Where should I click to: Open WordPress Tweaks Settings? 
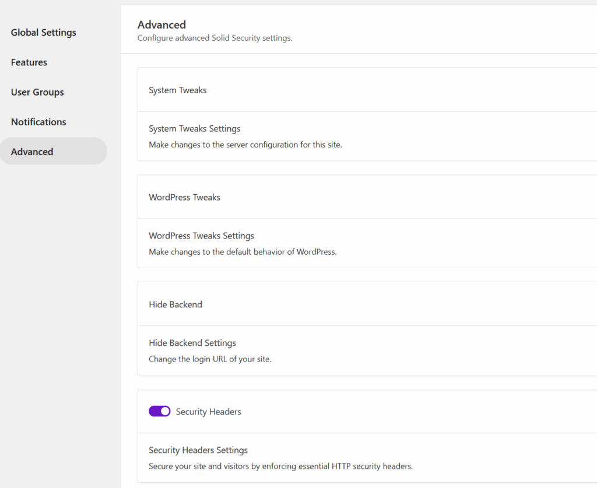click(x=201, y=236)
